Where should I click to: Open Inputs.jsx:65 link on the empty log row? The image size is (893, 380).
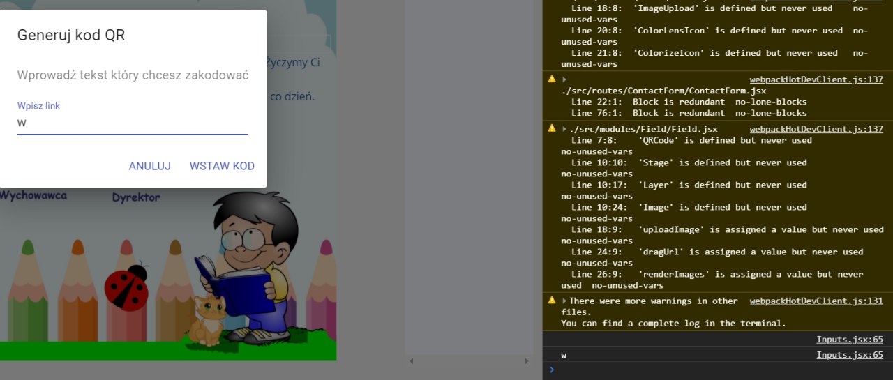[x=850, y=340]
